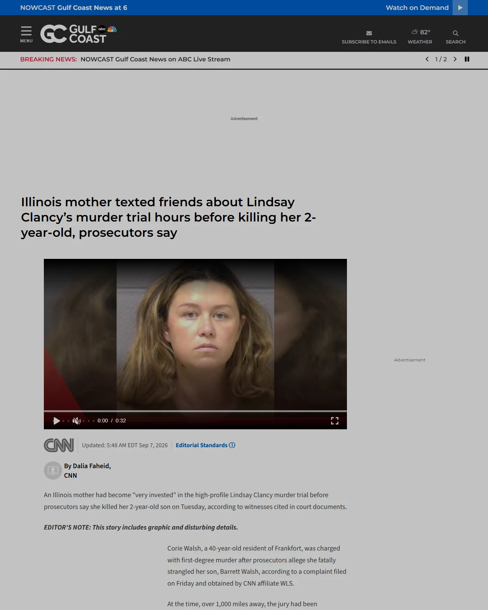The height and width of the screenshot is (610, 488).
Task: Click the ticker counter '1 / 2'
Action: click(441, 59)
